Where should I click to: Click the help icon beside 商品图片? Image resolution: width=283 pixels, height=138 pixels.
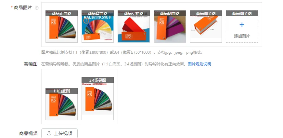pyautogui.click(x=37, y=8)
